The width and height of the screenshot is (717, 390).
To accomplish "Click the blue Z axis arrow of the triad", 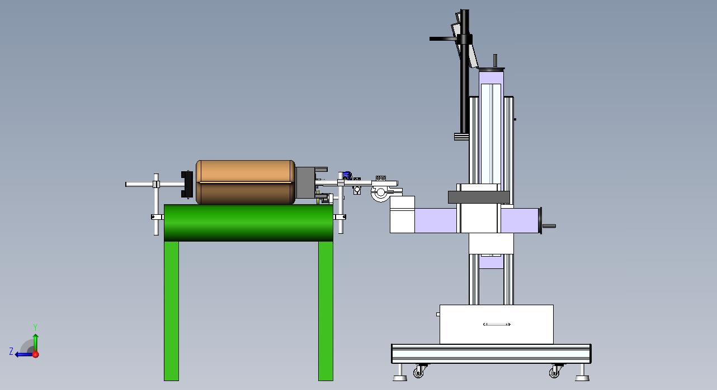I will [23, 354].
